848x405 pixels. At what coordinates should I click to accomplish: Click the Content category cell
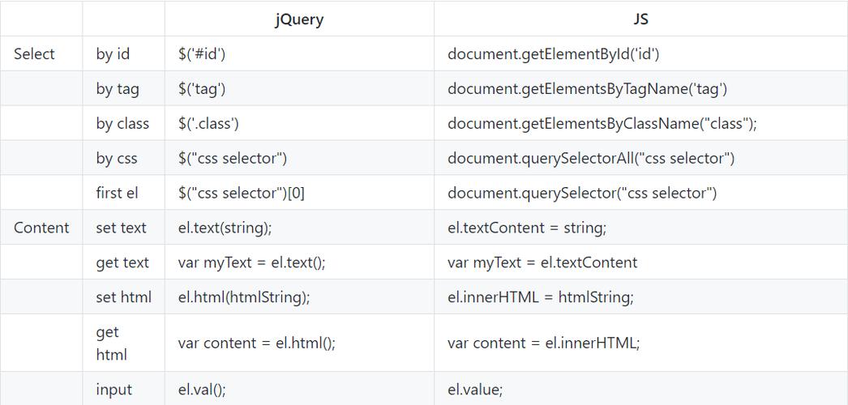coord(41,228)
